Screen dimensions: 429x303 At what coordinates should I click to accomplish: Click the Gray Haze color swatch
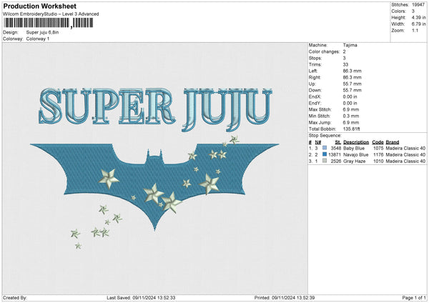[325, 161]
